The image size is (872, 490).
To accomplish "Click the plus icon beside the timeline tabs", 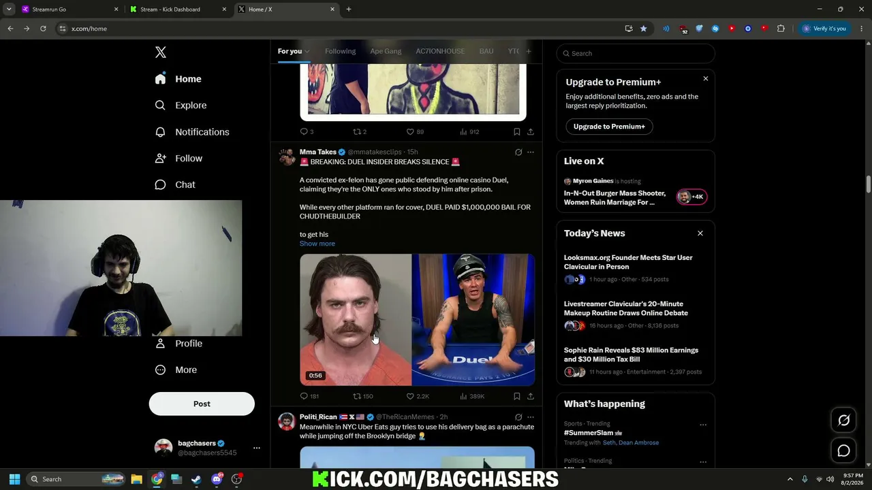I will 529,51.
